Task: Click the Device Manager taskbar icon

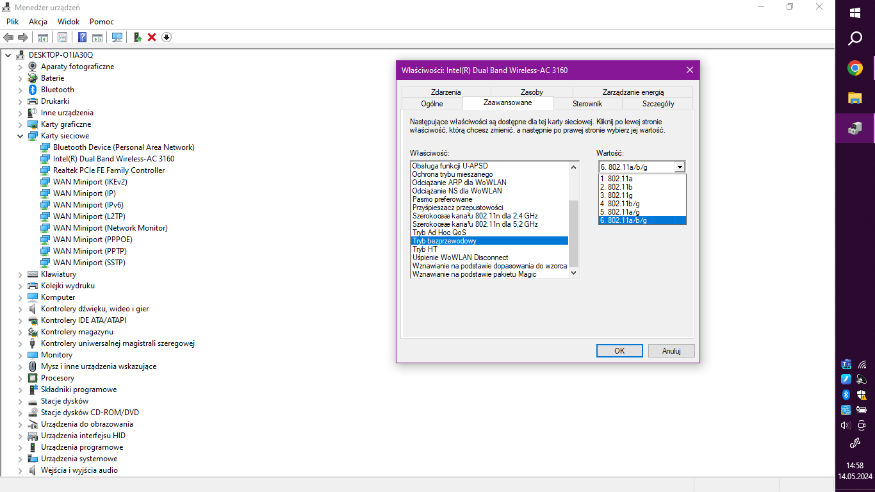Action: (855, 128)
